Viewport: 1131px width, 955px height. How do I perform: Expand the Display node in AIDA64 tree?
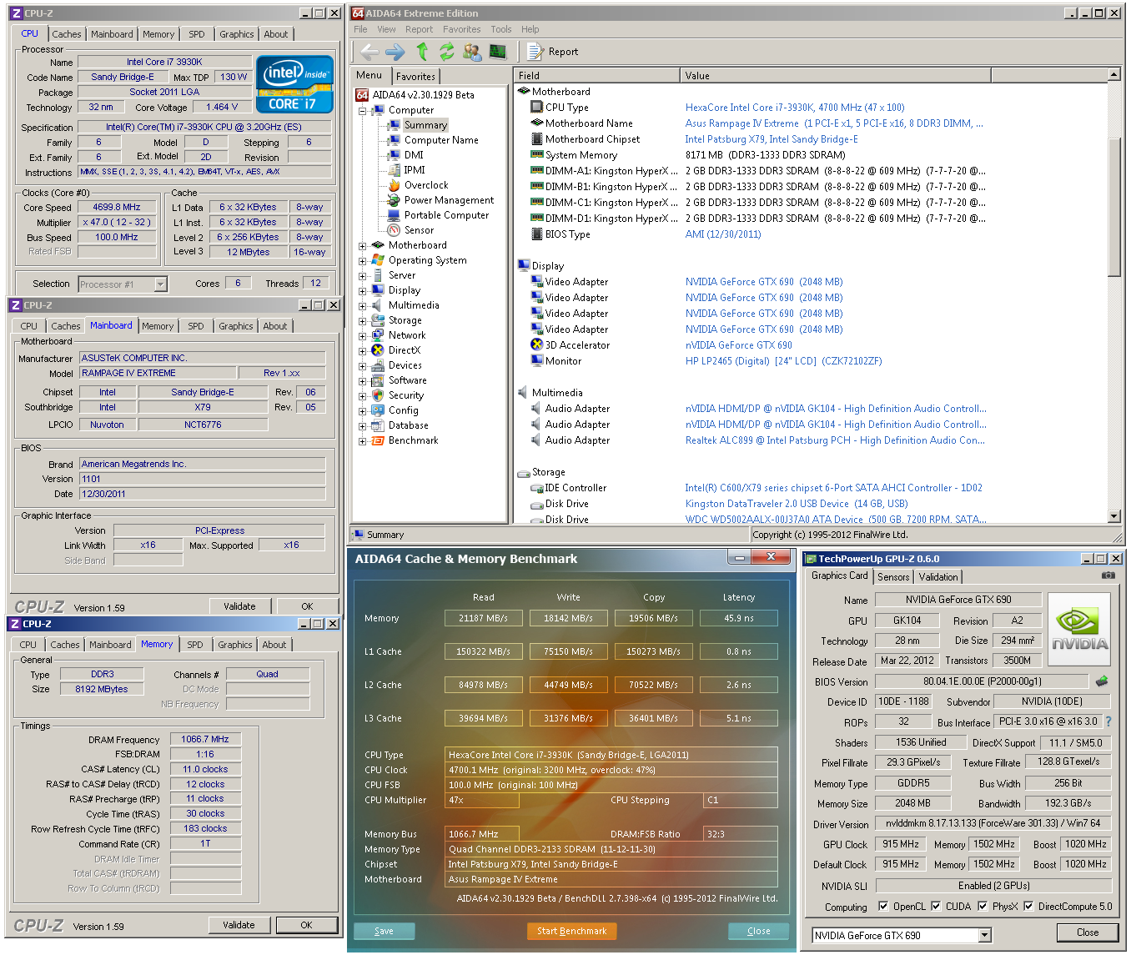(x=363, y=291)
